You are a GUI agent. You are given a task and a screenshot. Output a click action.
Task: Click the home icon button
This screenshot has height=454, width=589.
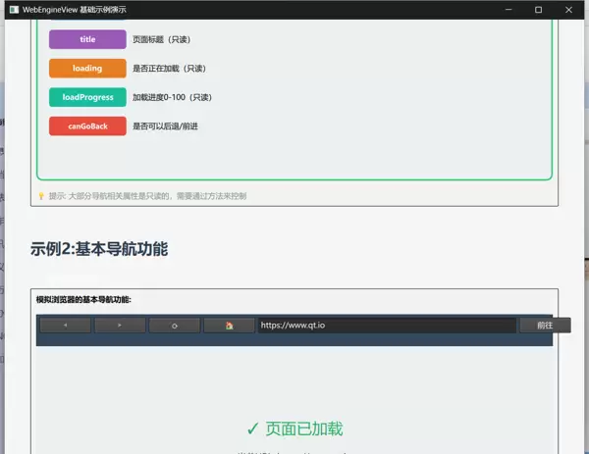(229, 326)
